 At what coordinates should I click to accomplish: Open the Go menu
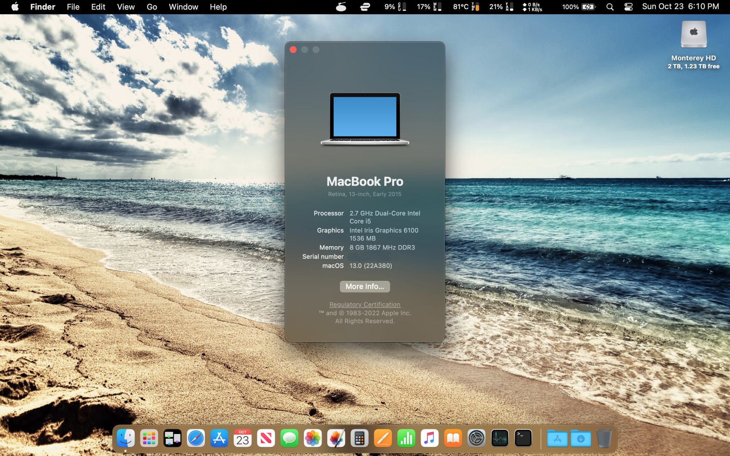point(151,7)
